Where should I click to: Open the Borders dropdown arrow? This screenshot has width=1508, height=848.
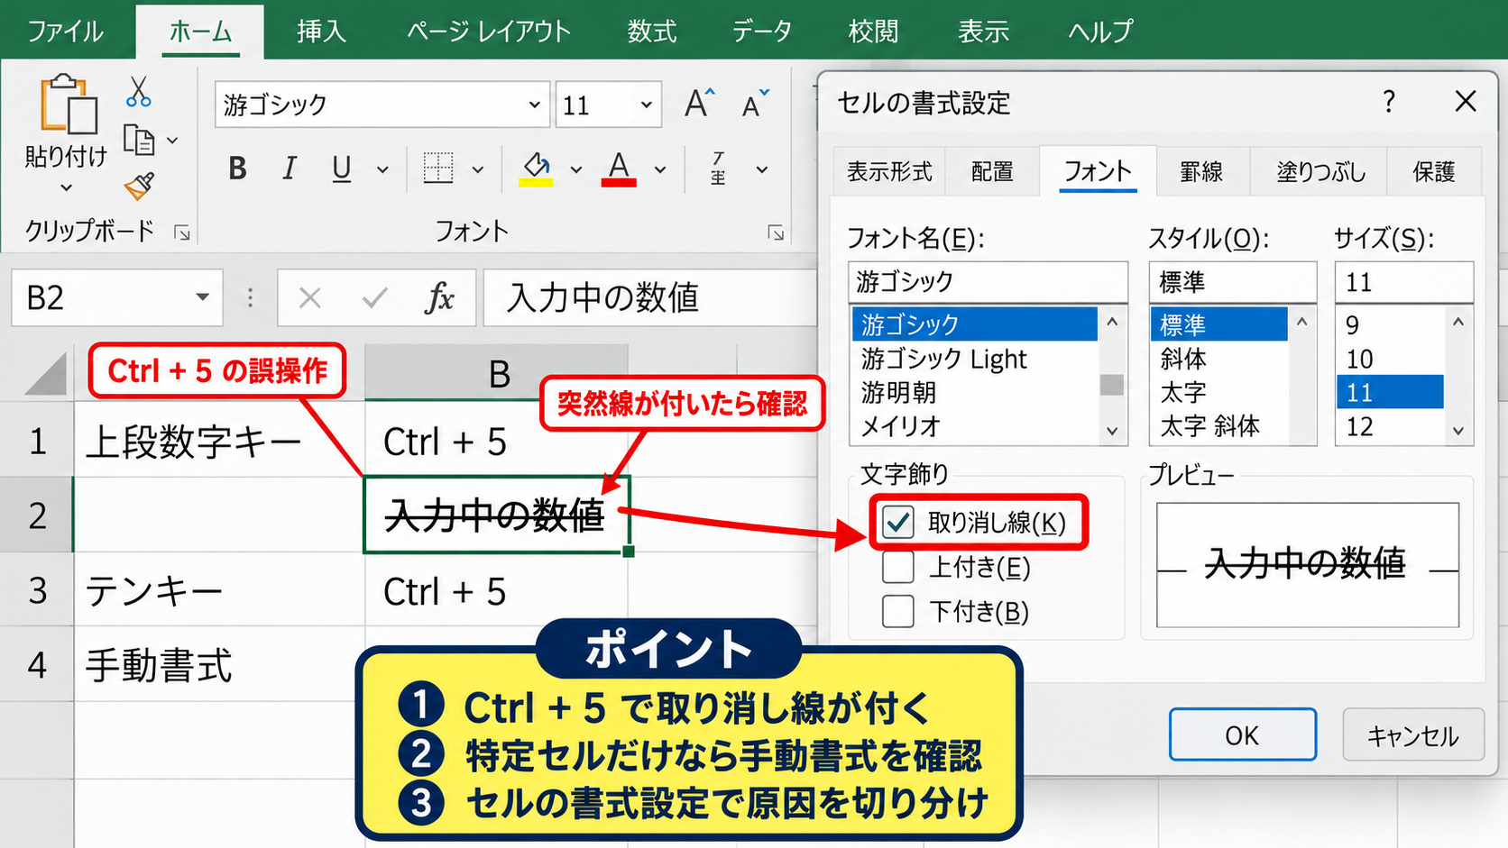[x=478, y=169]
